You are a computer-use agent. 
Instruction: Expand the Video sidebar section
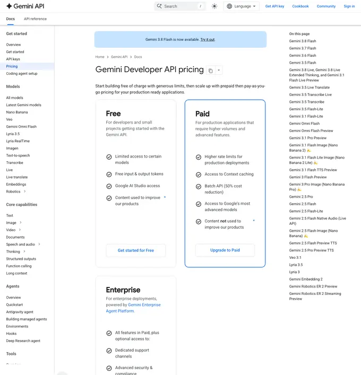[x=20, y=230]
